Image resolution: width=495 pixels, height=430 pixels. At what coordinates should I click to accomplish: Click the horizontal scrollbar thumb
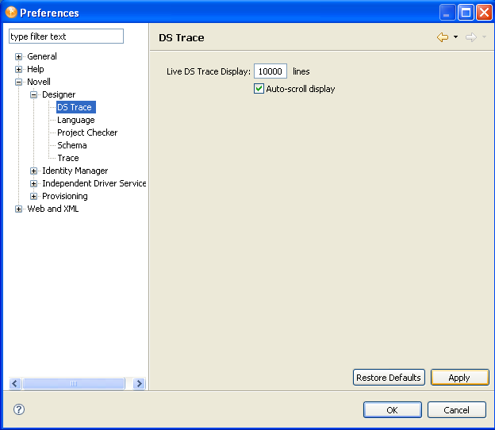[74, 384]
